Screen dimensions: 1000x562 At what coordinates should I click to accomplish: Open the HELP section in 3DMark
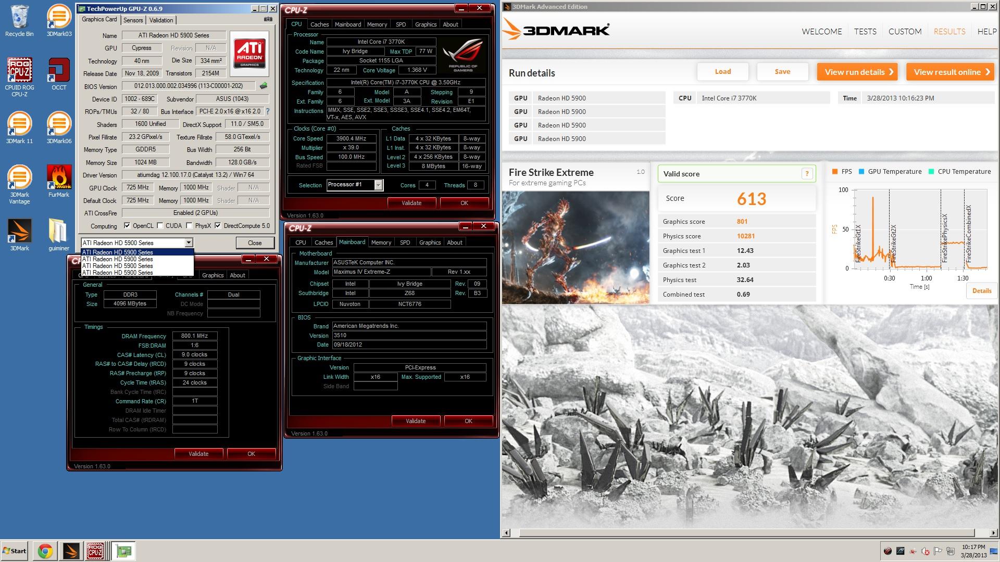(x=987, y=31)
